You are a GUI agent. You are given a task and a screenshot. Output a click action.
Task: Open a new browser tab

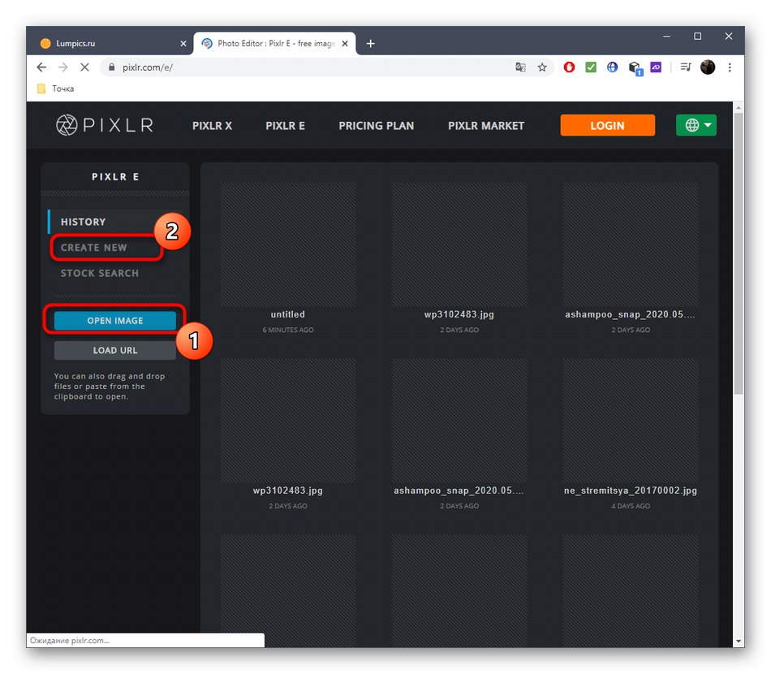tap(370, 44)
